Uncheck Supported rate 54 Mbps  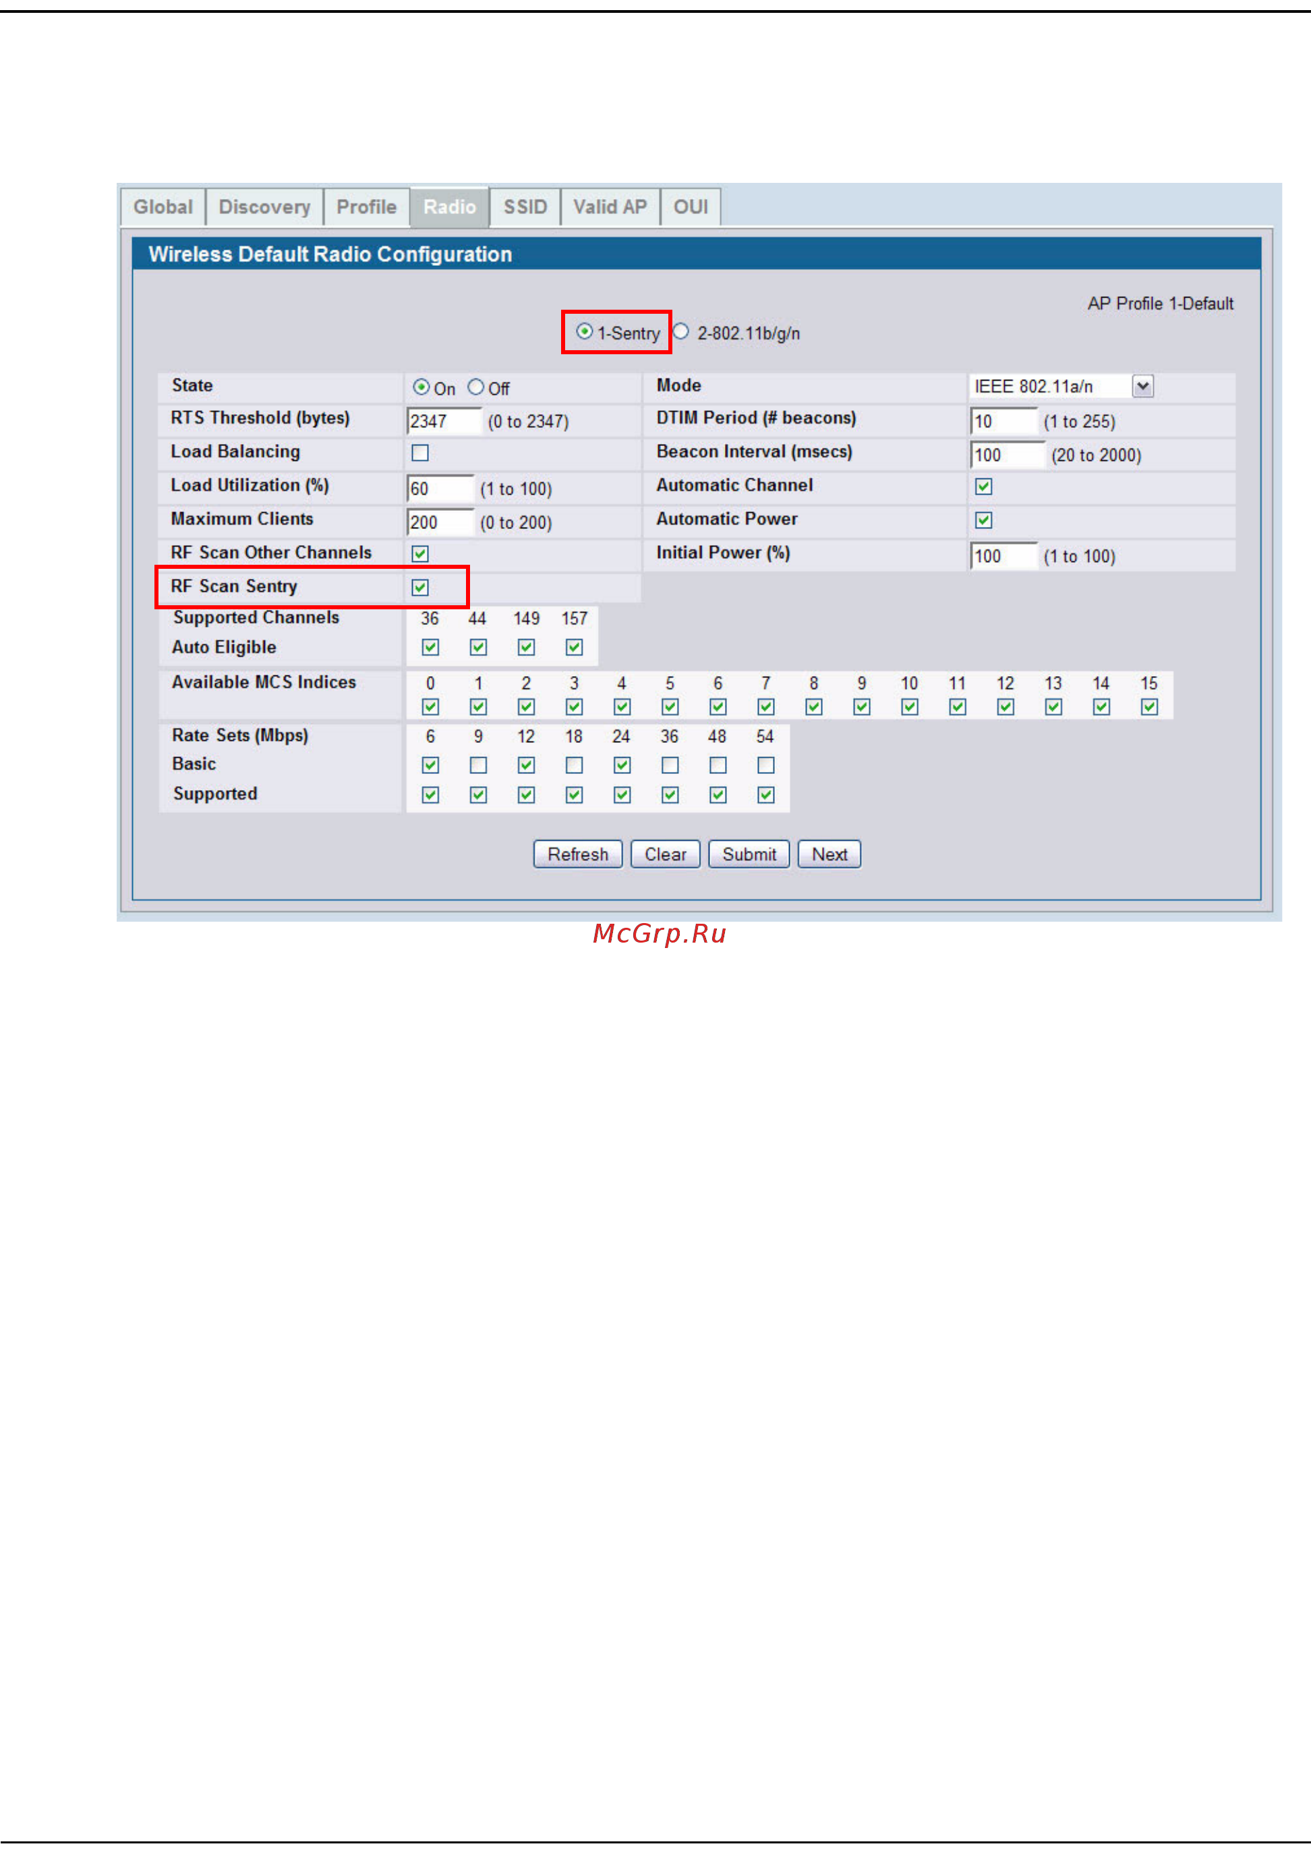pos(765,796)
